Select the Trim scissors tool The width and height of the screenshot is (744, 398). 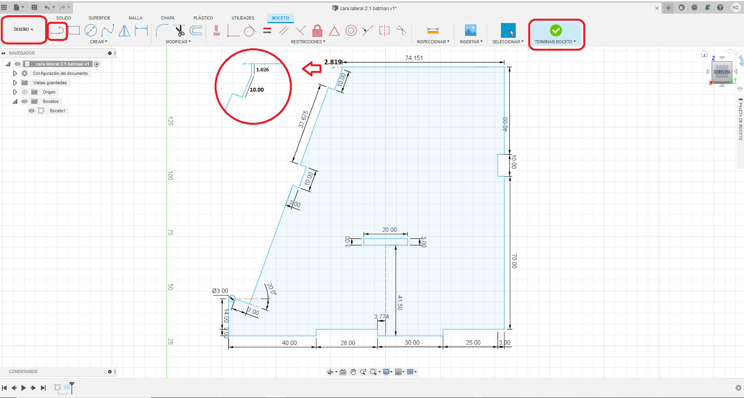point(179,30)
